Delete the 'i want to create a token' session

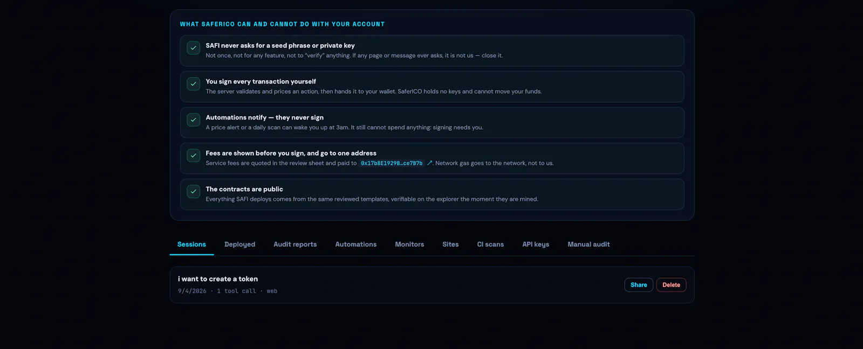coord(671,285)
